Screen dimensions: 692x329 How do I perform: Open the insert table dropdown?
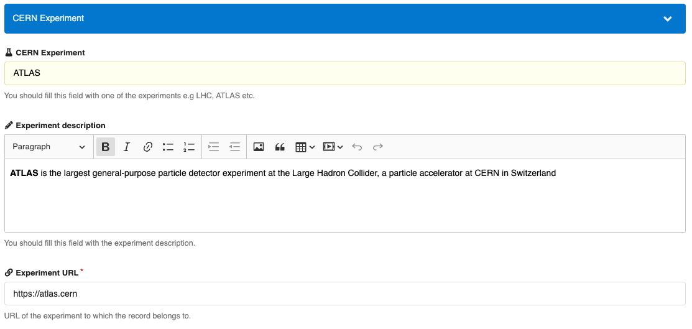305,147
